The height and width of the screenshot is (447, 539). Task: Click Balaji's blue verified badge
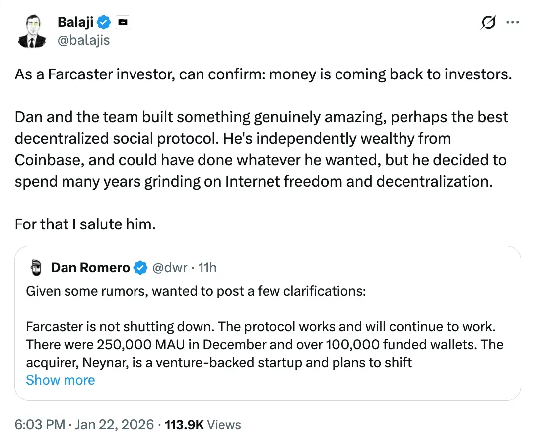104,22
